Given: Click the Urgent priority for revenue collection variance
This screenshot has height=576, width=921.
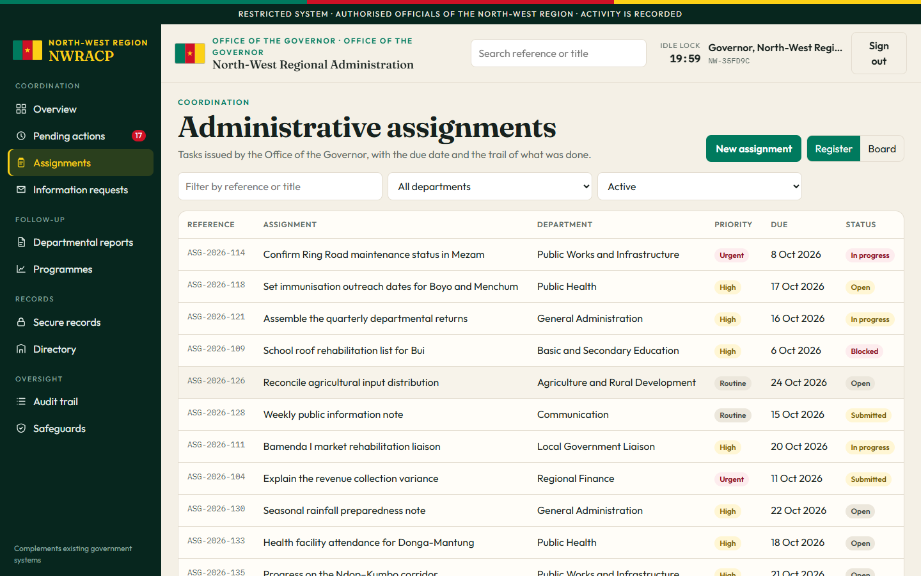Looking at the screenshot, I should [732, 479].
